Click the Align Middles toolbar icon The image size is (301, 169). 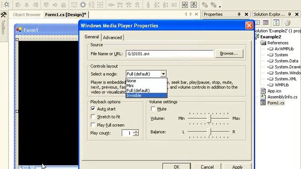pyautogui.click(x=55, y=5)
